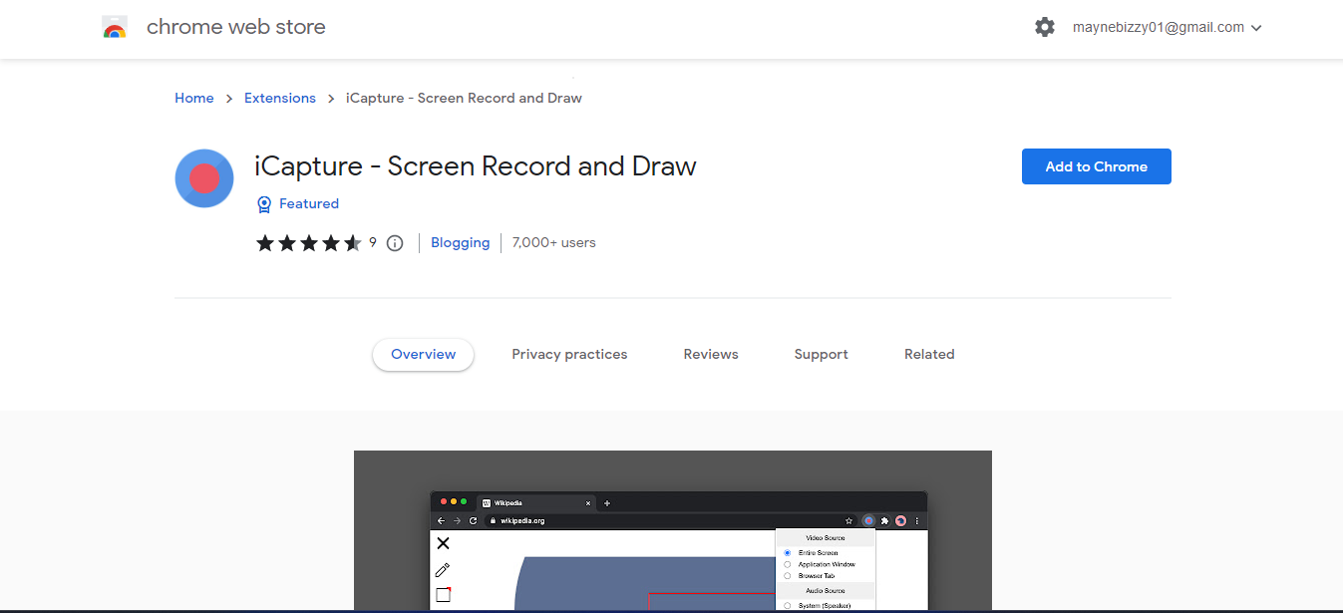Image resolution: width=1343 pixels, height=613 pixels.
Task: Select the pencil draw tool in preview
Action: click(443, 570)
